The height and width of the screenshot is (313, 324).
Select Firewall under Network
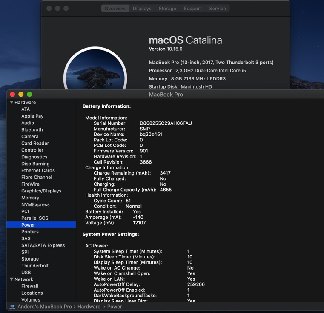(x=30, y=286)
